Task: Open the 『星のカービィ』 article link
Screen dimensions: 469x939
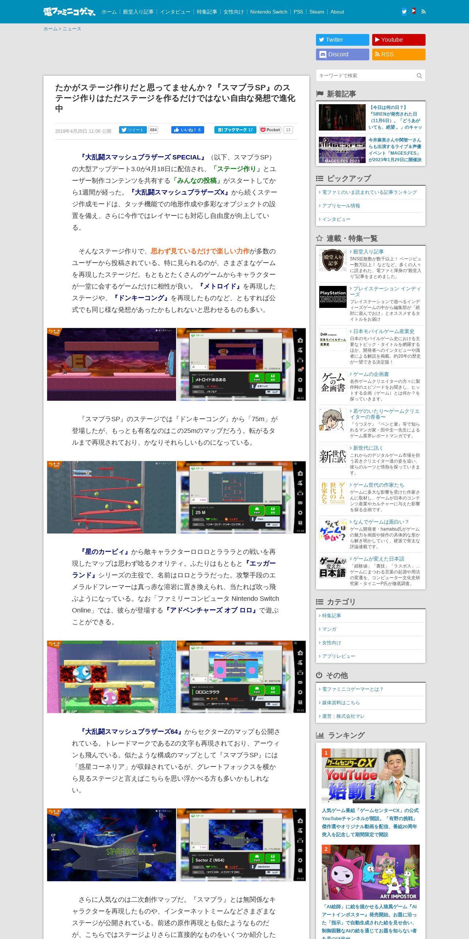Action: (104, 552)
